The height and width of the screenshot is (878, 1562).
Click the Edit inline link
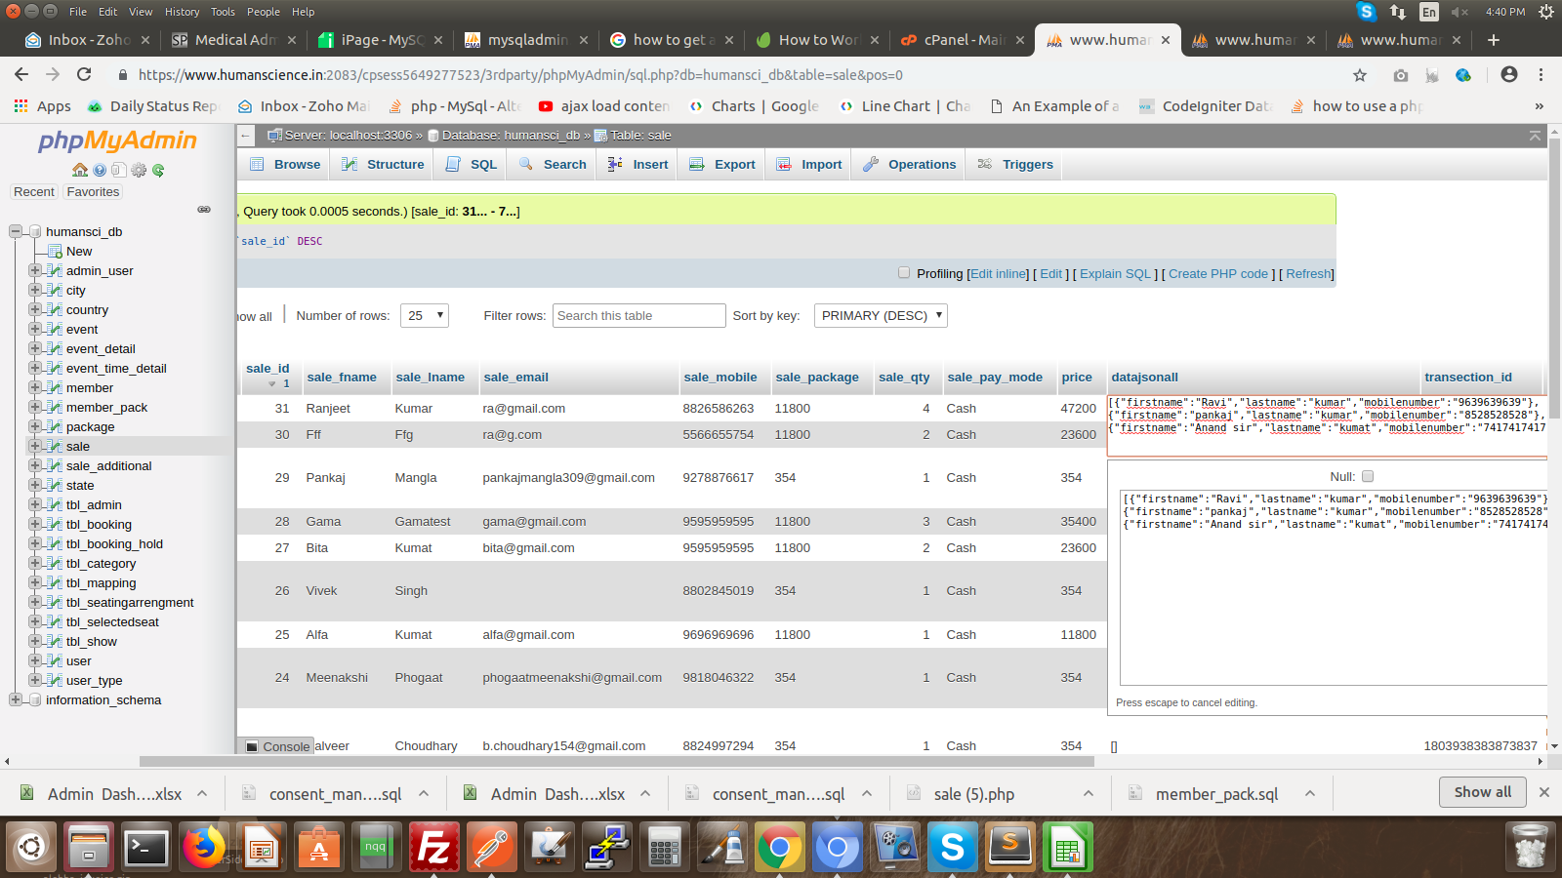pos(999,274)
